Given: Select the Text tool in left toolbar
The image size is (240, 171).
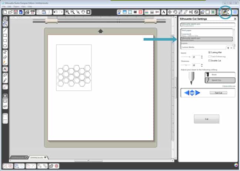Looking at the screenshot, I should (x=5, y=69).
